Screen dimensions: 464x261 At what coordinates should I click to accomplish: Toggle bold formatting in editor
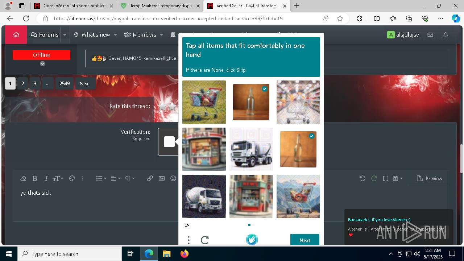click(35, 178)
